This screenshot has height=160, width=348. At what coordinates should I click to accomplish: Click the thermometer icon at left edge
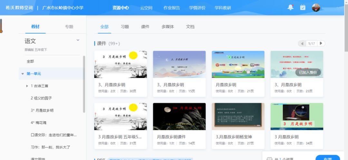point(1,26)
